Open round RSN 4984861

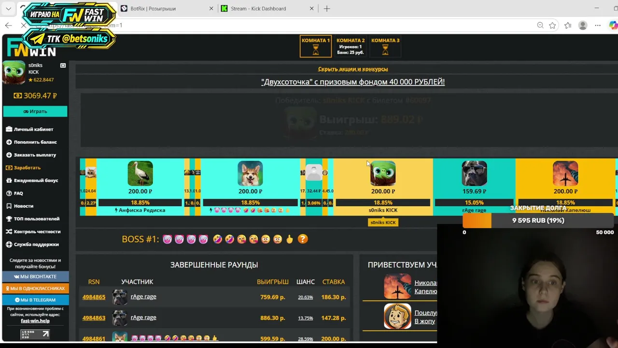(94, 339)
